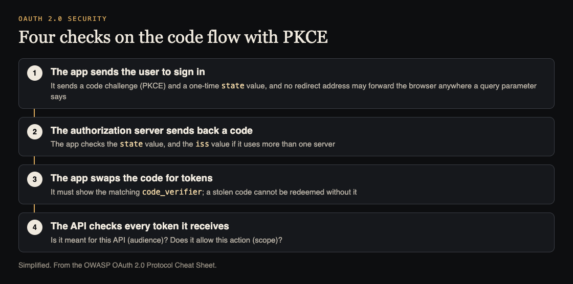
Task: Click 'The app swaps the code for tokens' heading
Action: (x=131, y=178)
